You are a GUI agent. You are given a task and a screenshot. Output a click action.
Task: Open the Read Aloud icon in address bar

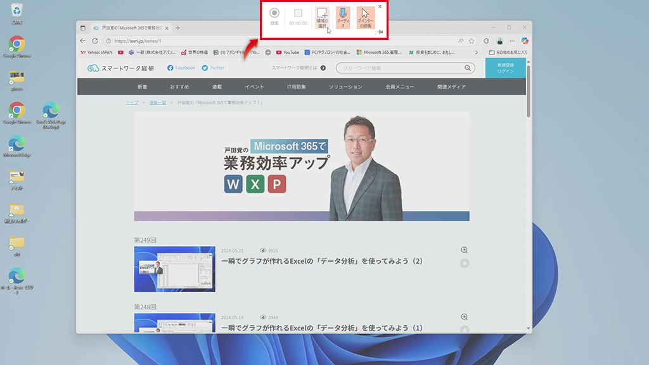(461, 41)
